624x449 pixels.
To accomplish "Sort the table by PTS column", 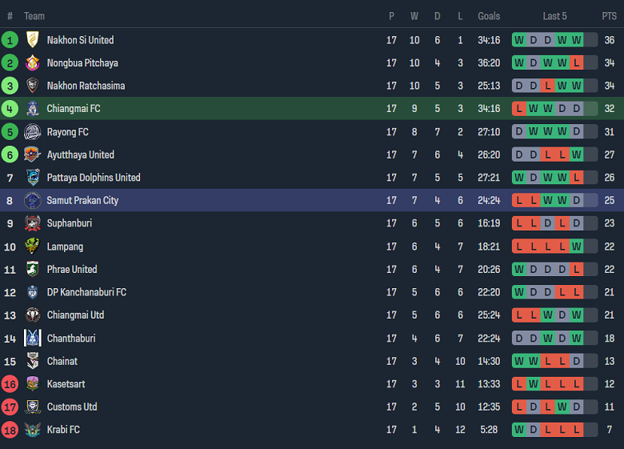I will coord(609,16).
